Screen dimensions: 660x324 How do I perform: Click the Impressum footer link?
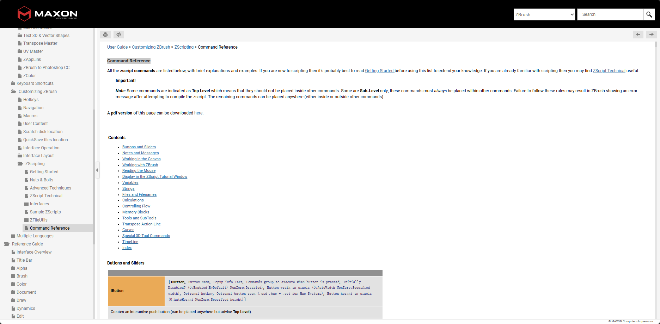[x=645, y=321]
